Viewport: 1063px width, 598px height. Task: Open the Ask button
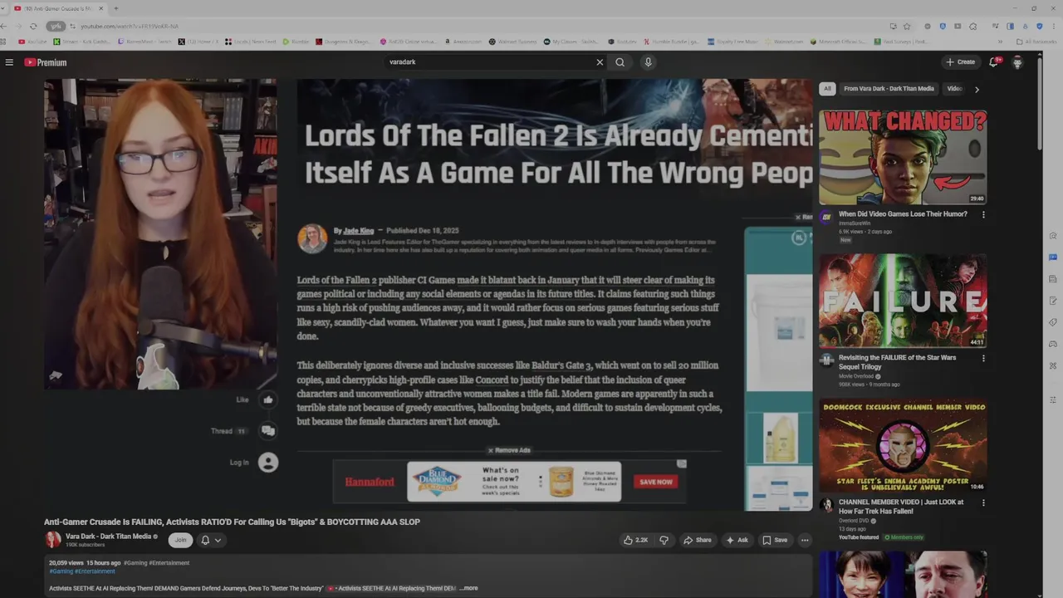click(x=737, y=540)
